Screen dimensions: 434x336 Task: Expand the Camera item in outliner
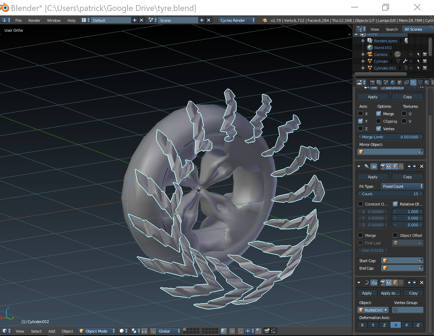[363, 55]
